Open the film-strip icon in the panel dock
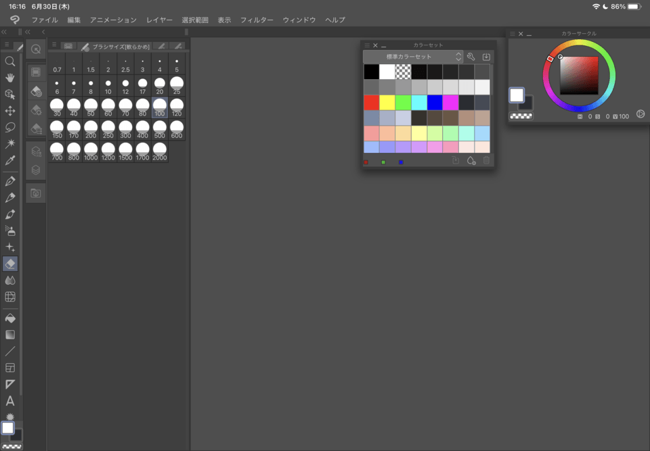 tap(36, 72)
